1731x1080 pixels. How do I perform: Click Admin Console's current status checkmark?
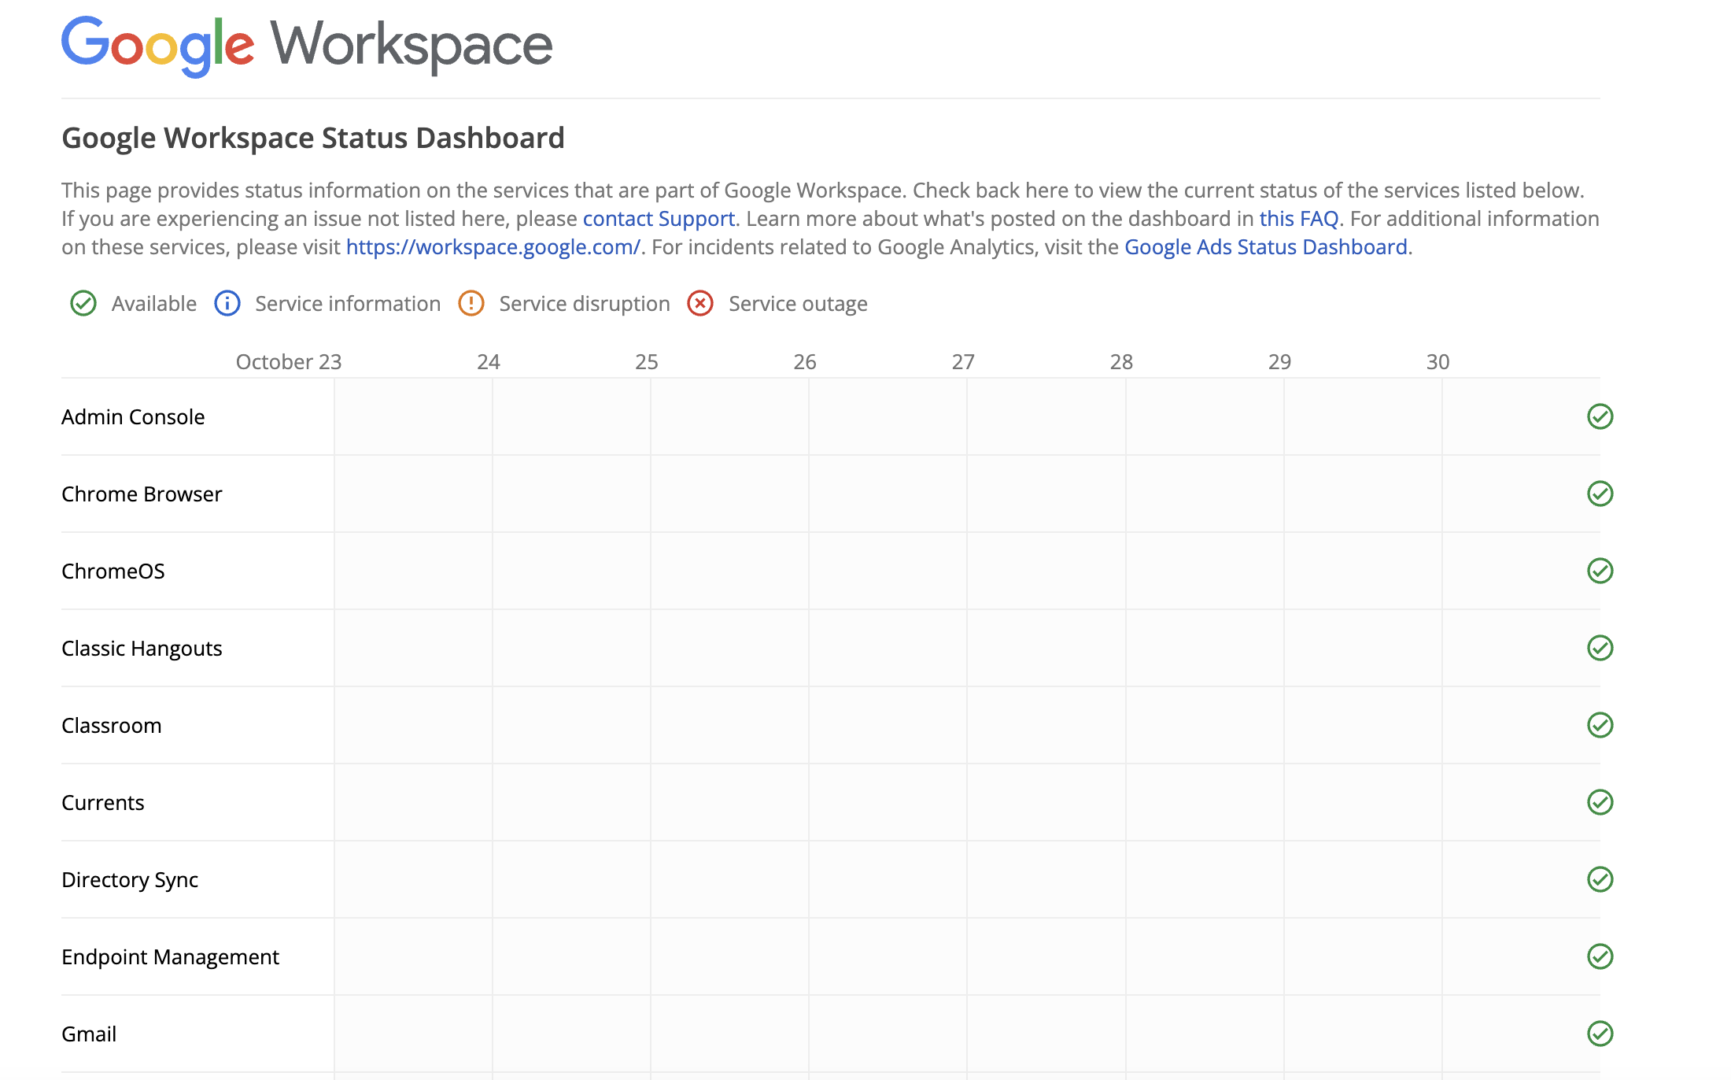click(1600, 416)
